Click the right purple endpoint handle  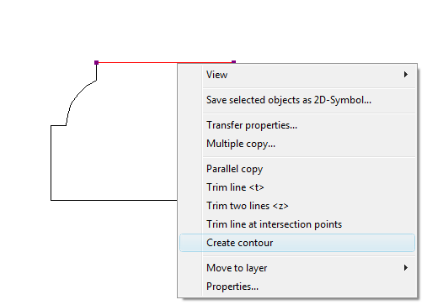233,62
